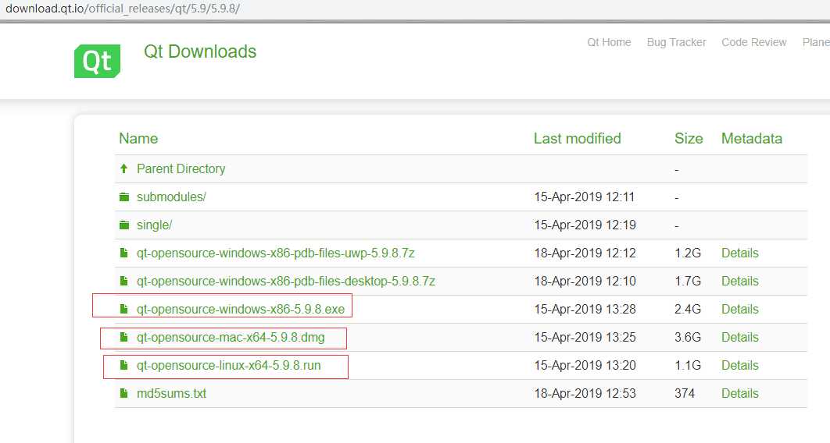This screenshot has width=830, height=443.
Task: Open Details for the windows exe
Action: 740,309
